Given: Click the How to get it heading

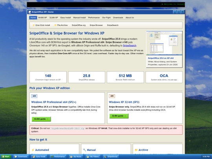Looking at the screenshot, I should coord(38,139).
